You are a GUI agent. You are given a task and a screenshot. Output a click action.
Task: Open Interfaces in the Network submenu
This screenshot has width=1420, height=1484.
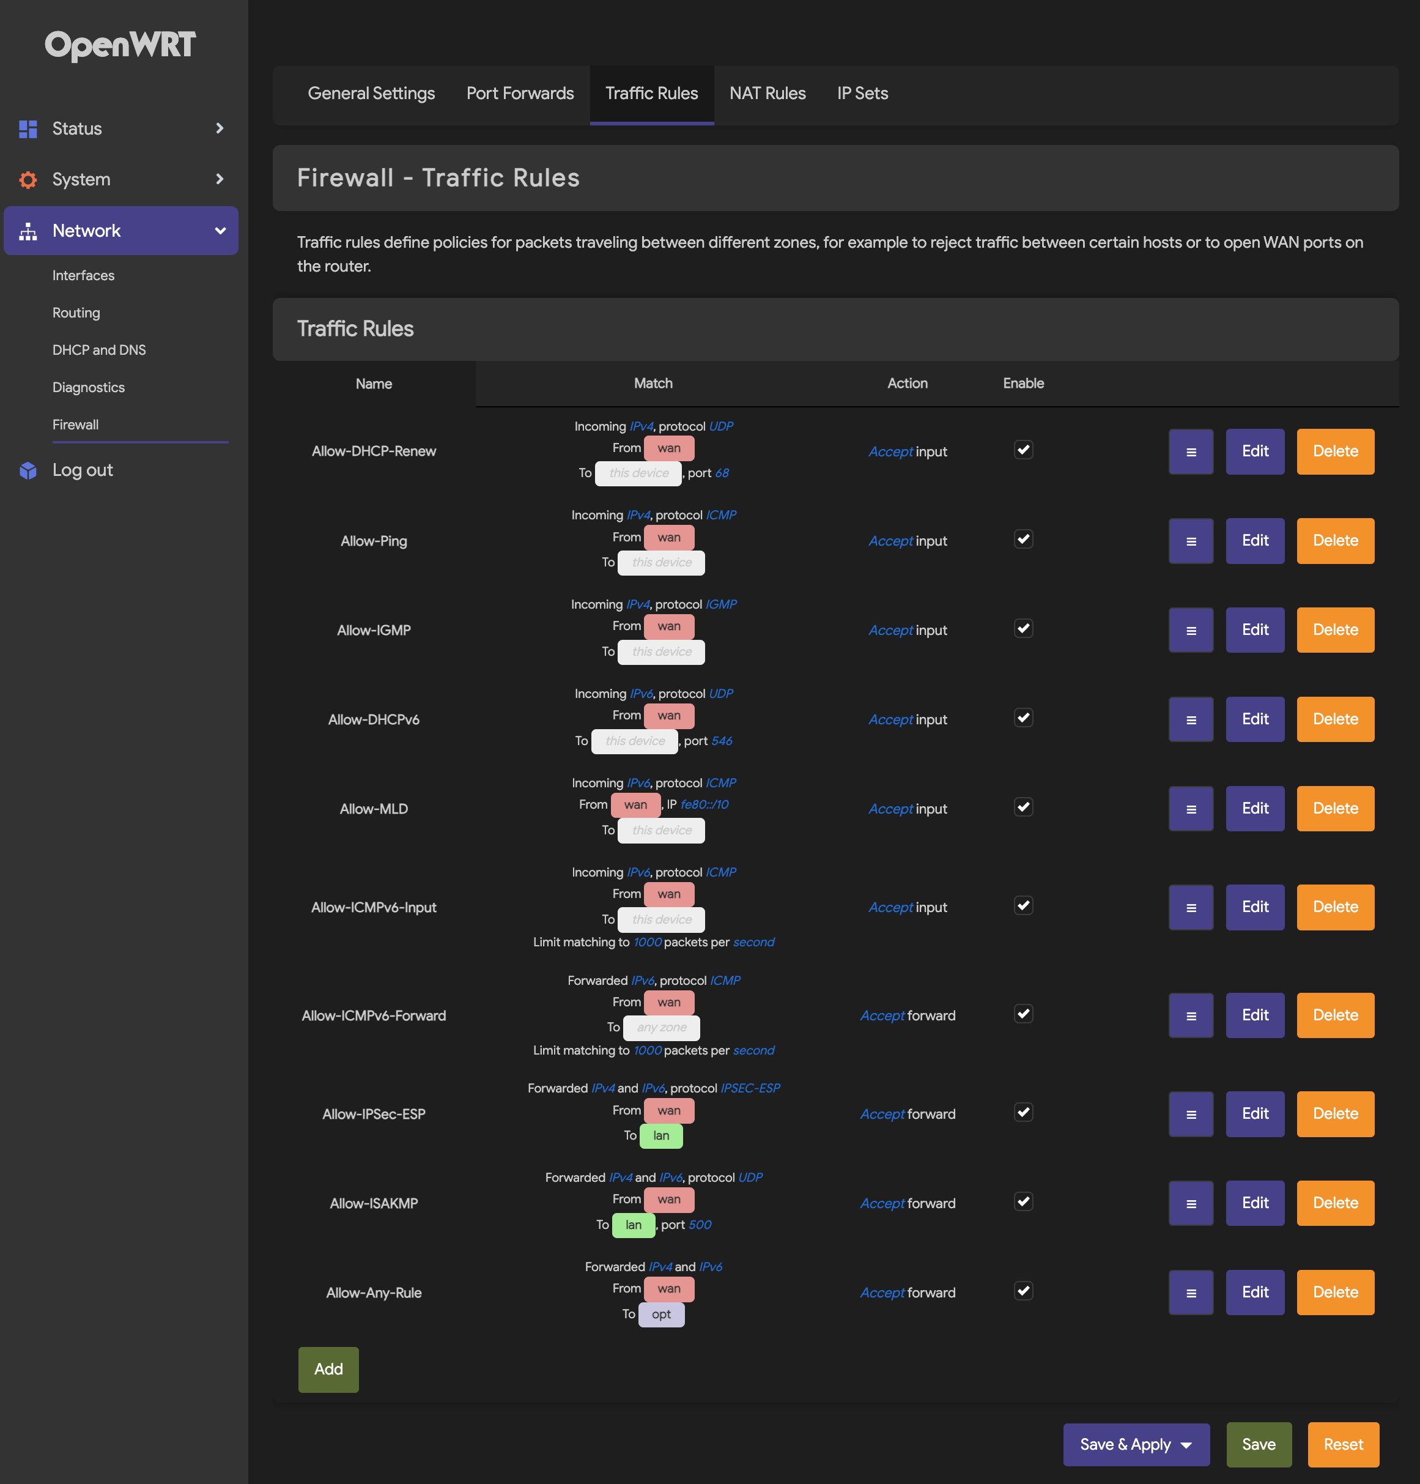[x=83, y=276]
